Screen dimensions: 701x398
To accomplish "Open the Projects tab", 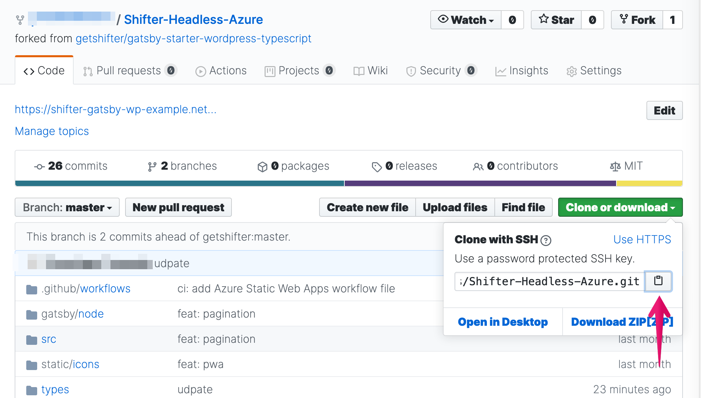I will tap(300, 71).
